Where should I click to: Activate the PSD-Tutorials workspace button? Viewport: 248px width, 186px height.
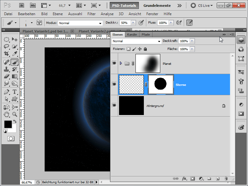pyautogui.click(x=124, y=6)
